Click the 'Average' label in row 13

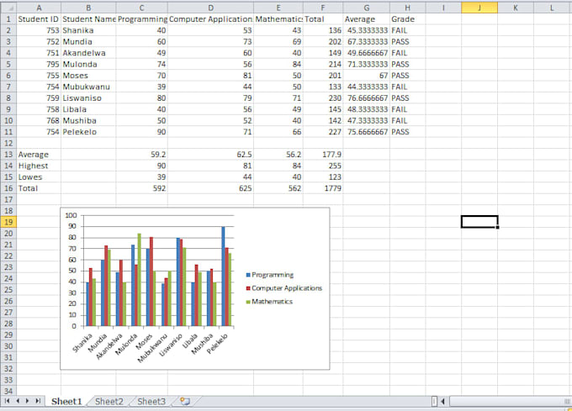click(x=39, y=155)
